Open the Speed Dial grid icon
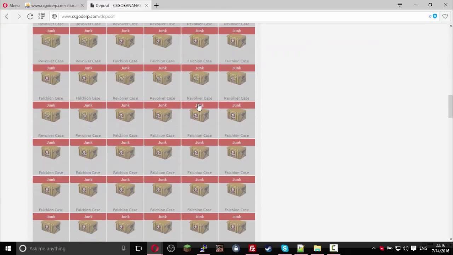Screen dimensions: 453x255 coord(42,16)
